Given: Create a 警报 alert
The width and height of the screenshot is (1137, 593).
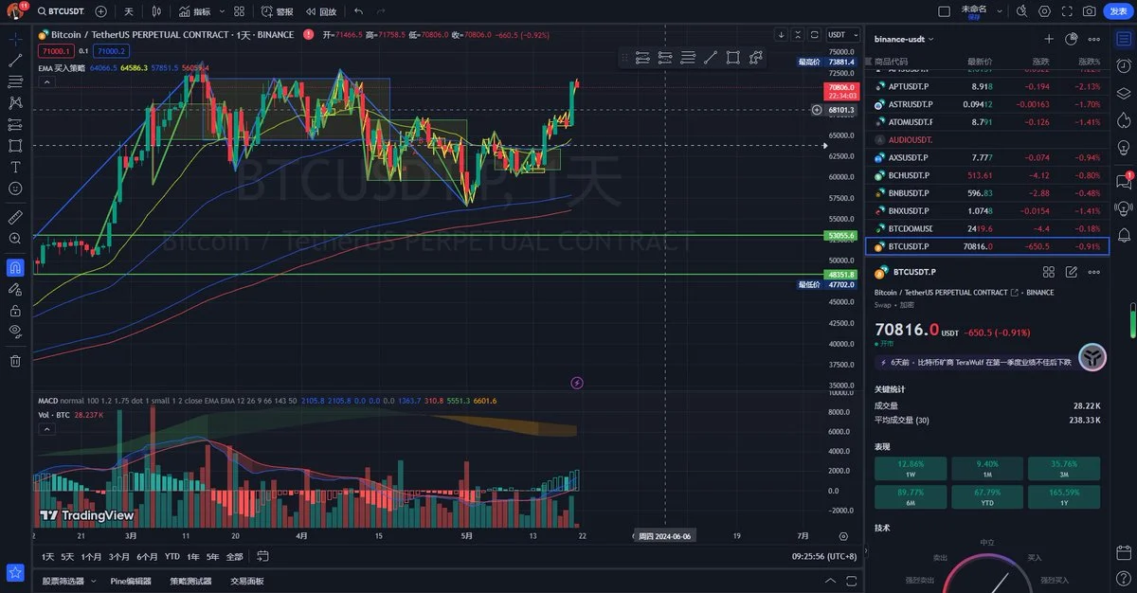Looking at the screenshot, I should click(276, 11).
